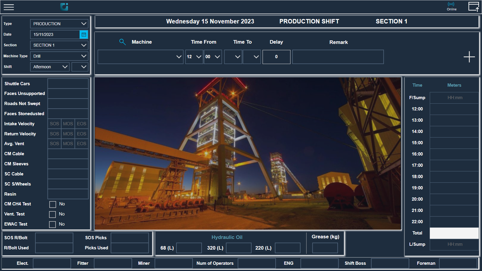
Task: Enable the Vent. Test checkbox
Action: click(x=53, y=214)
